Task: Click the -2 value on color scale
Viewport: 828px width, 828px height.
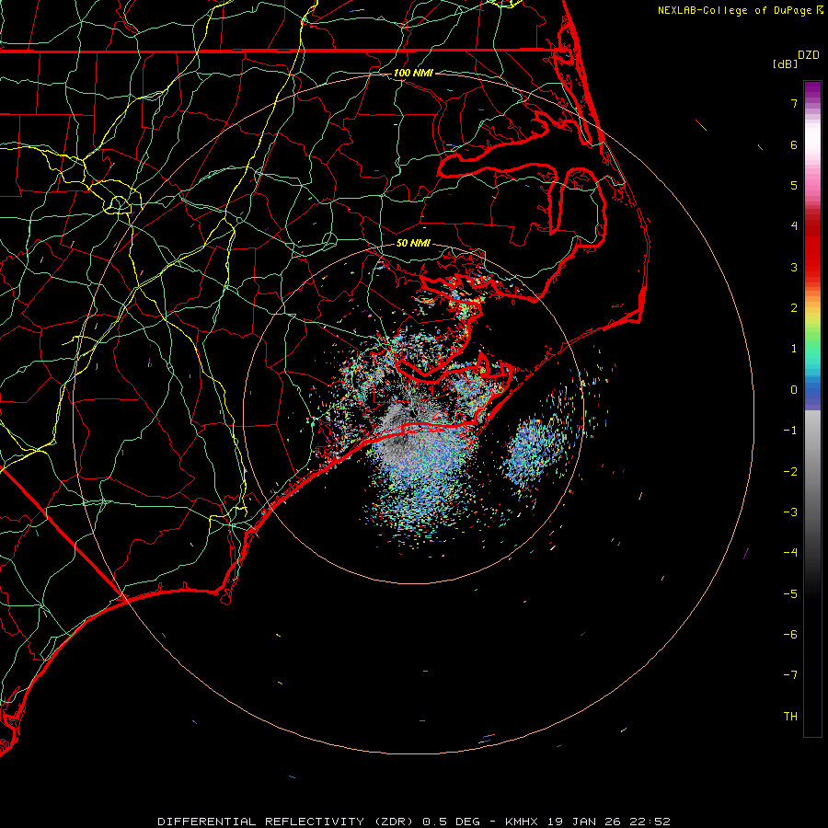Action: click(790, 472)
